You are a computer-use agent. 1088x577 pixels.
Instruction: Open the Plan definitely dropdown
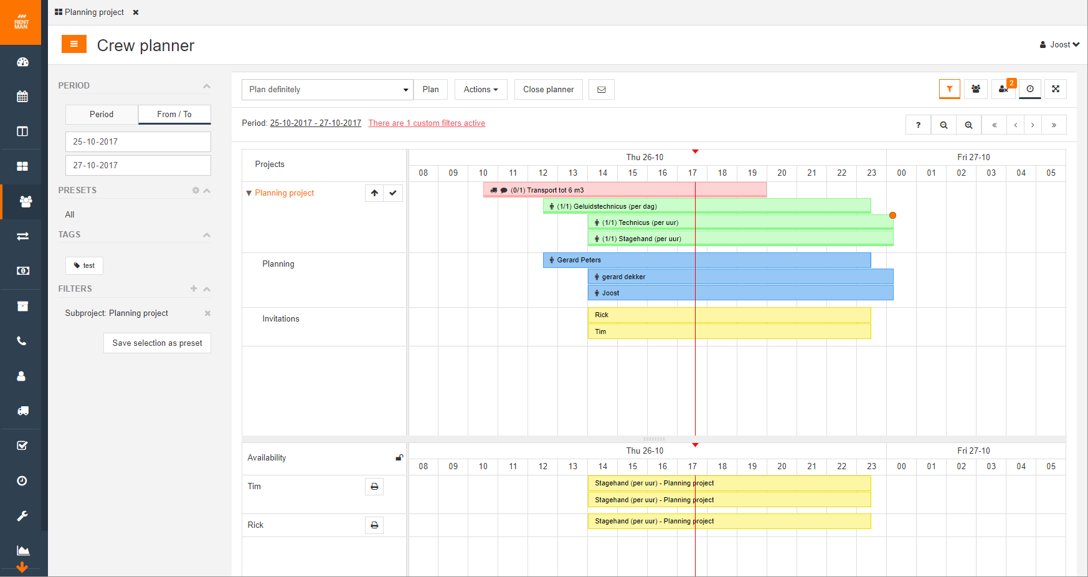tap(327, 90)
